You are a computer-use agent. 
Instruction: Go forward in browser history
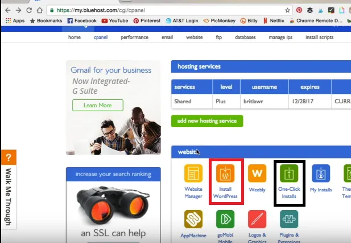18,10
